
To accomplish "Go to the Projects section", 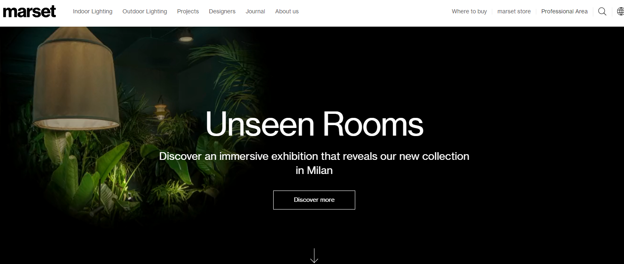I will (188, 11).
